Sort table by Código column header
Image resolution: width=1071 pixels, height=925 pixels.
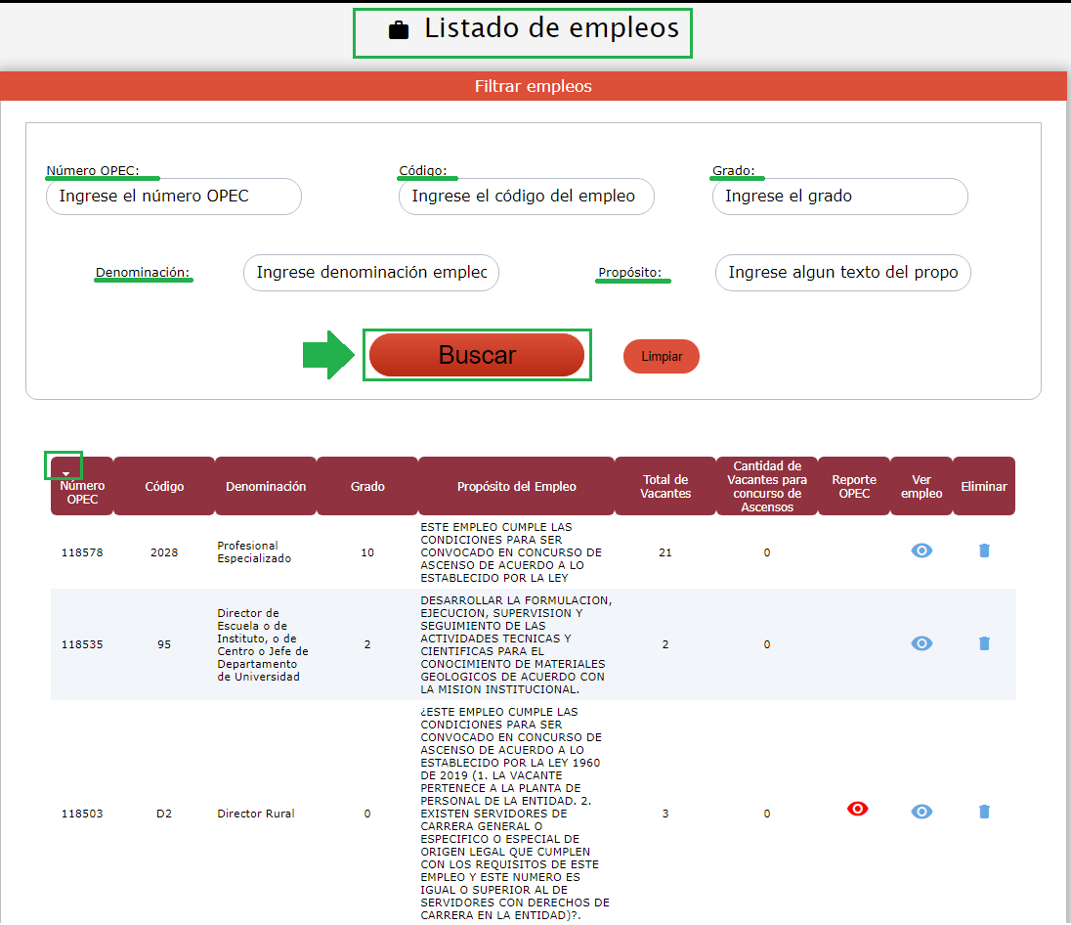[164, 486]
